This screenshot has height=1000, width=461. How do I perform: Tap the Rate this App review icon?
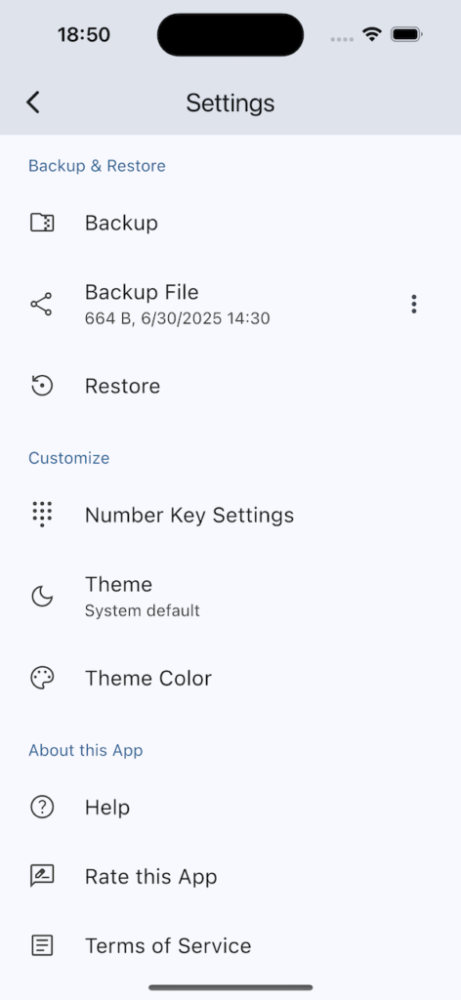[42, 876]
